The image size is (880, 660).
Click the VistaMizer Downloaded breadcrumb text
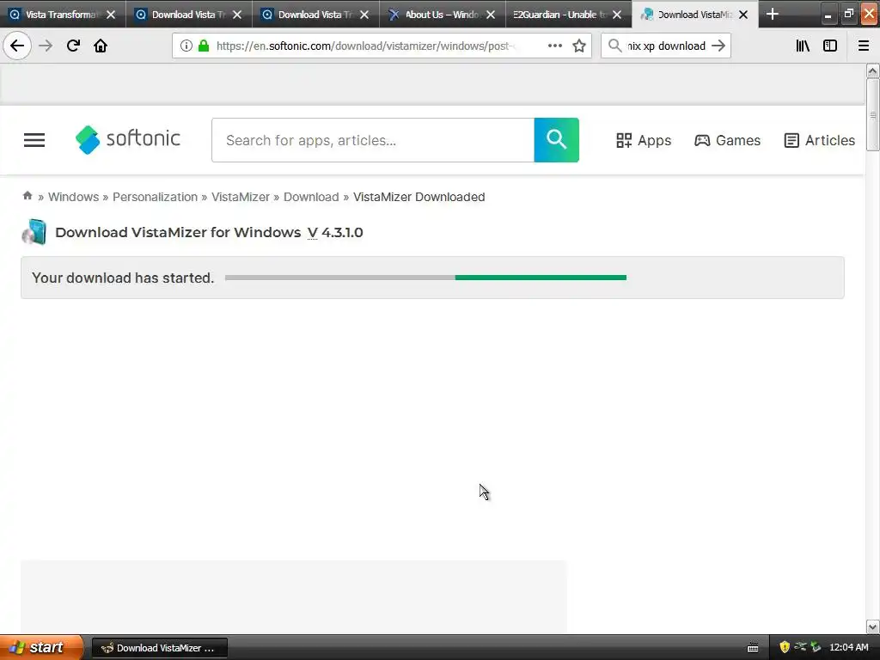[419, 197]
